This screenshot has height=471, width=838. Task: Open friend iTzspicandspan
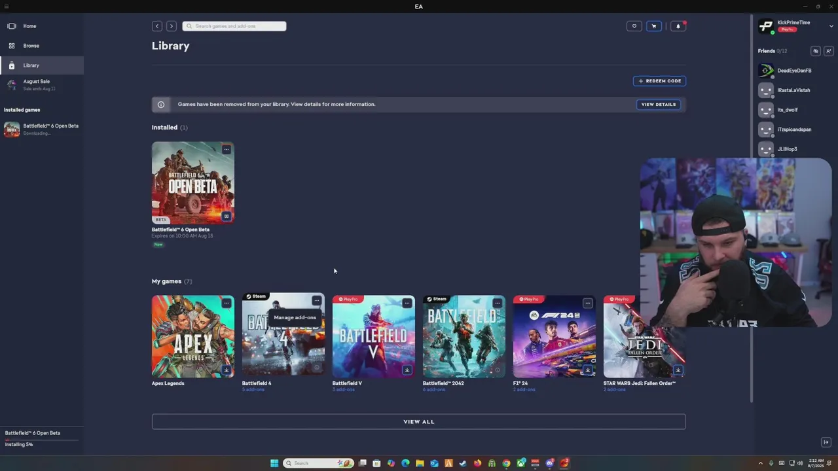pyautogui.click(x=794, y=130)
